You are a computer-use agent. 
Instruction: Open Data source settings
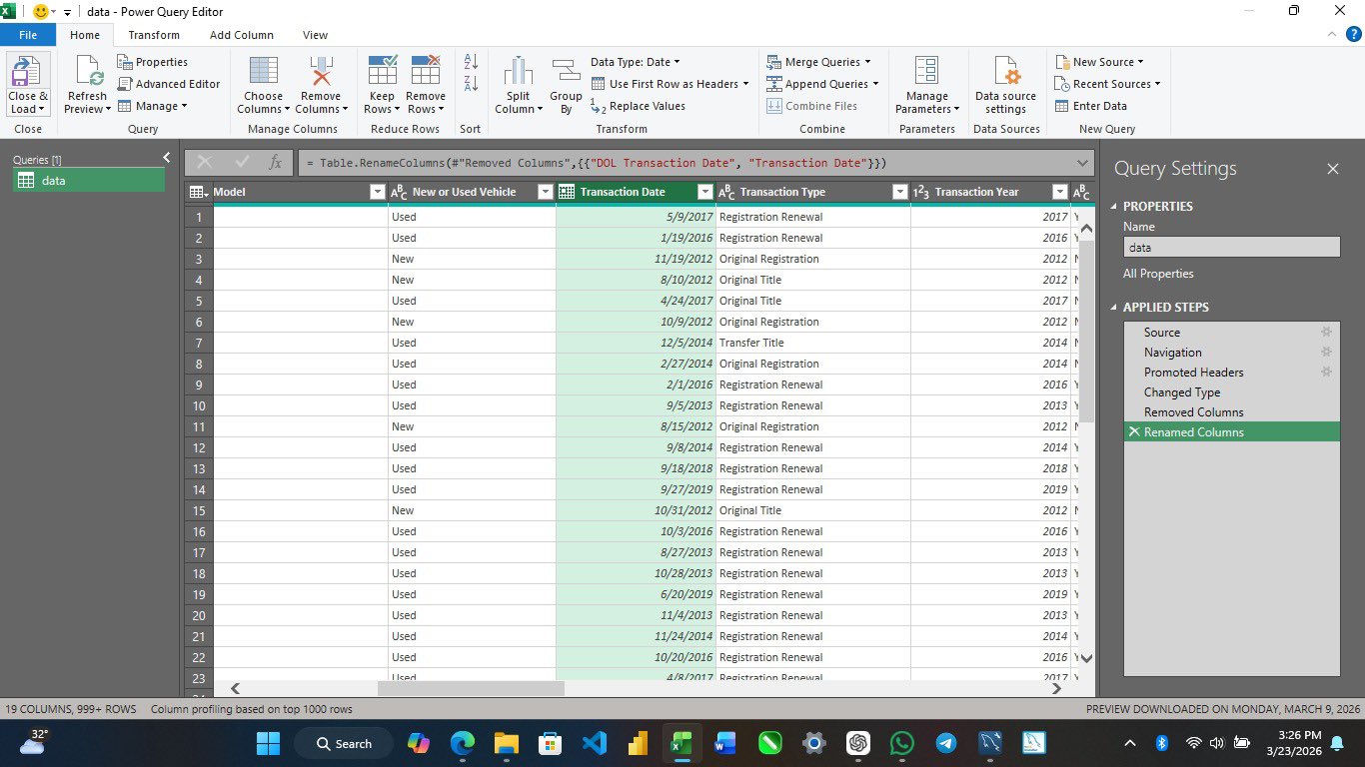pyautogui.click(x=1005, y=73)
